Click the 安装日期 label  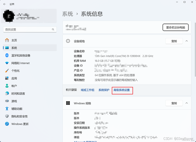[x=79, y=123]
